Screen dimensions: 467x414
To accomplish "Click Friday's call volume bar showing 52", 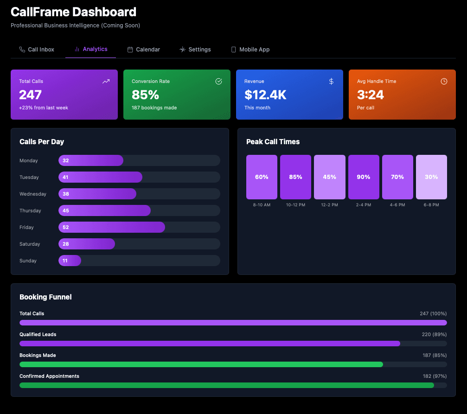I will coord(111,227).
